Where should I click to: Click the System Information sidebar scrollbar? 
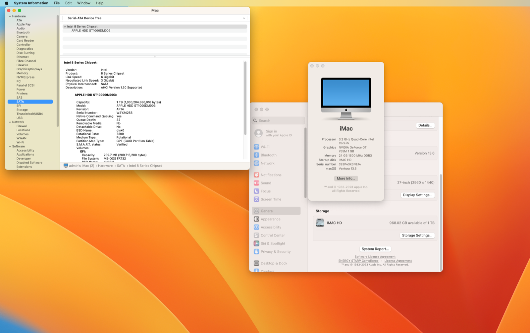[x=58, y=71]
